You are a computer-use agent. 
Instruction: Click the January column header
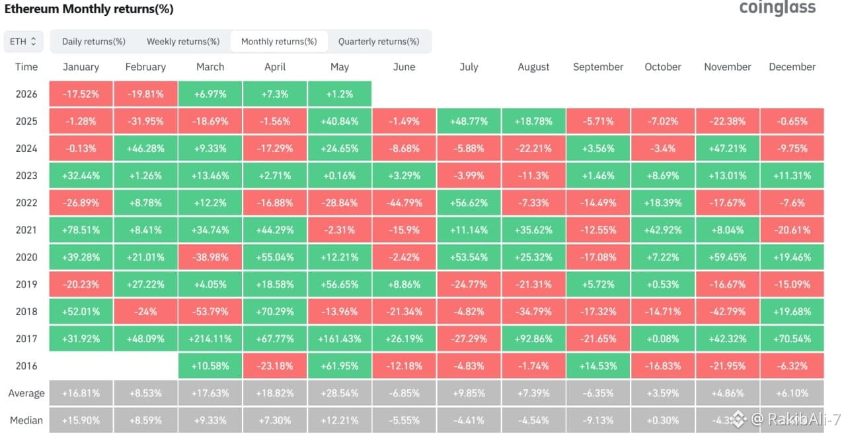coord(81,67)
